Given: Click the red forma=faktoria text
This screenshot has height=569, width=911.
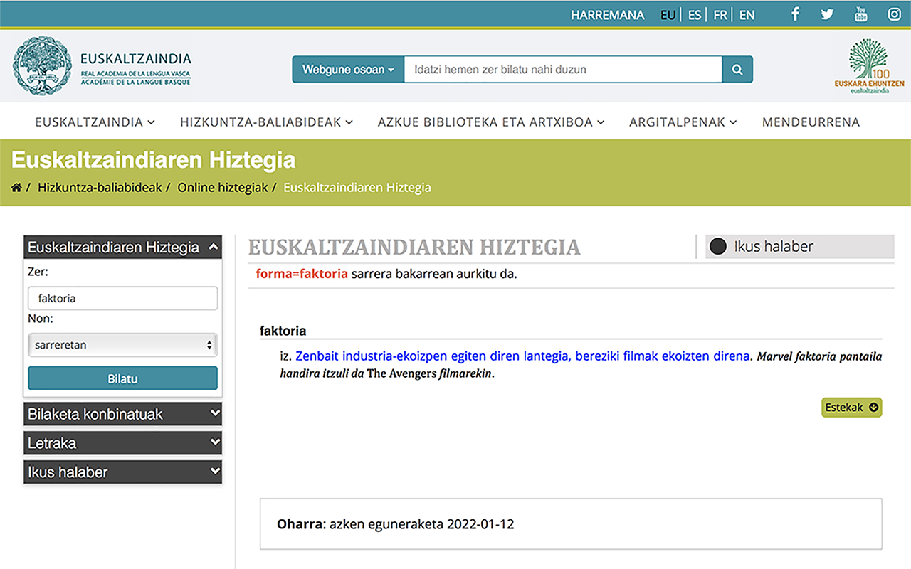Looking at the screenshot, I should pyautogui.click(x=302, y=274).
